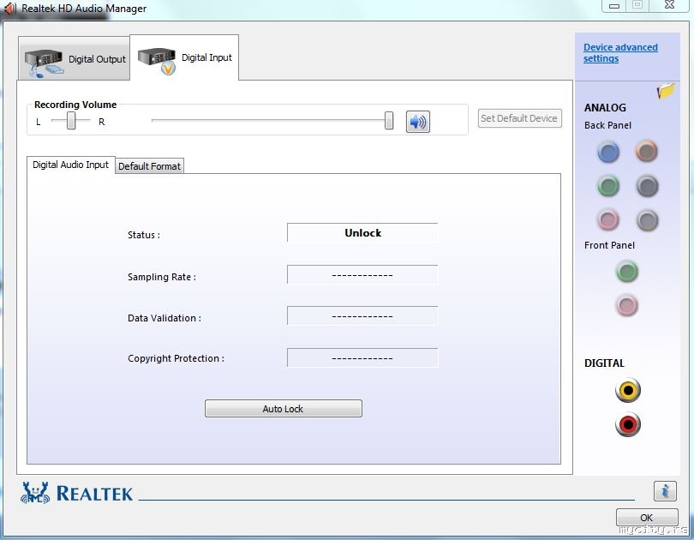Close the Realtek HD Audio Manager window

669,5
